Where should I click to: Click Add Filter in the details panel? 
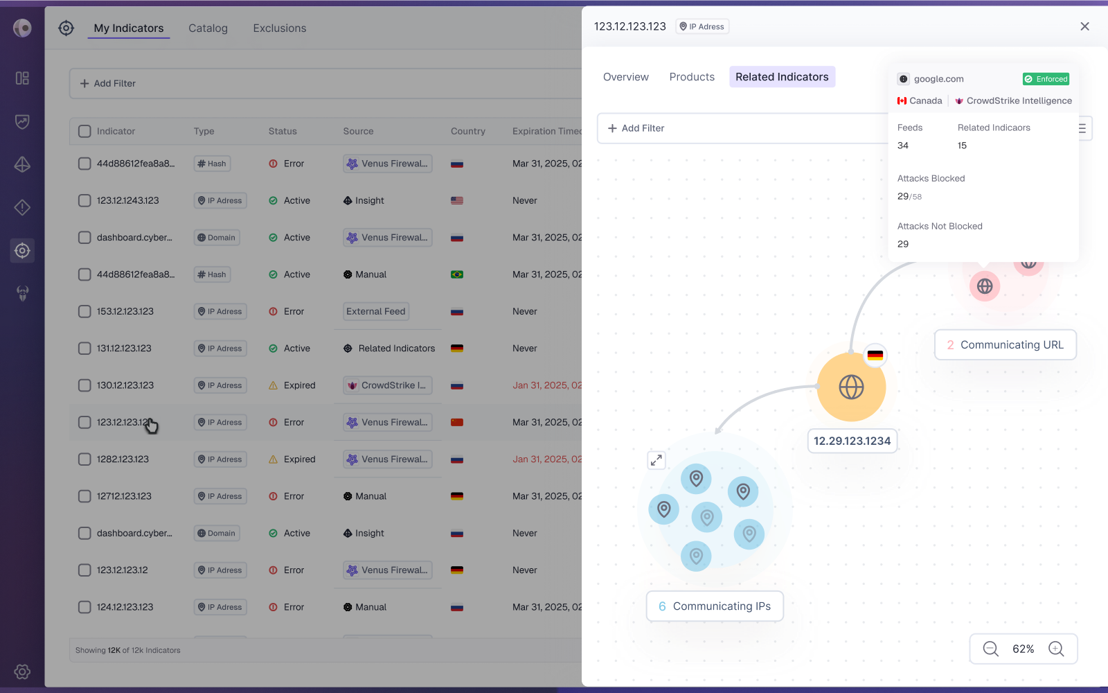tap(636, 128)
